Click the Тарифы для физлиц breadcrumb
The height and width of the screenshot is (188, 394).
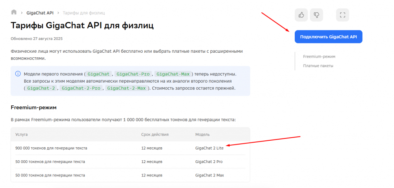point(83,13)
